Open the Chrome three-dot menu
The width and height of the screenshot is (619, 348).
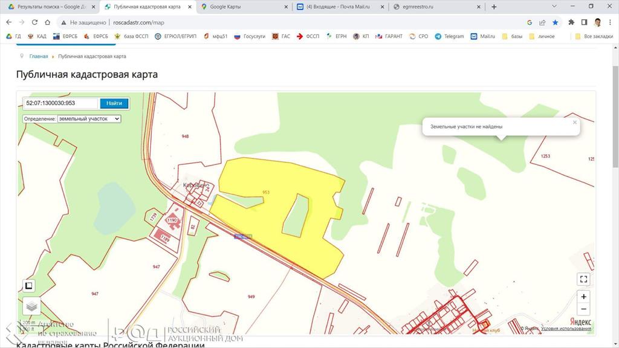click(x=610, y=22)
